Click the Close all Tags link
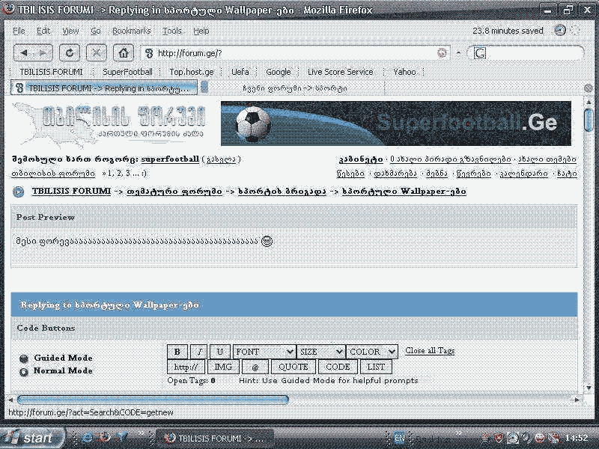599x449 pixels. pos(430,350)
